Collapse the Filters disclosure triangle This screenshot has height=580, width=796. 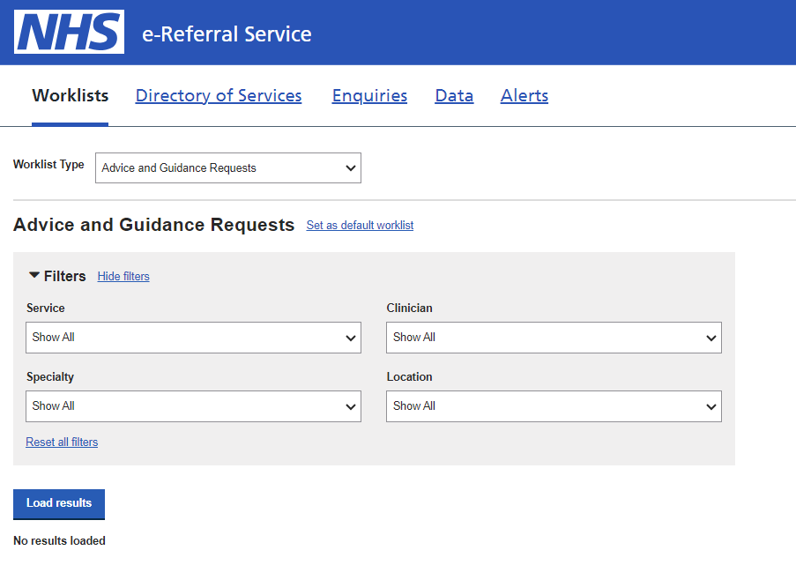[x=34, y=275]
